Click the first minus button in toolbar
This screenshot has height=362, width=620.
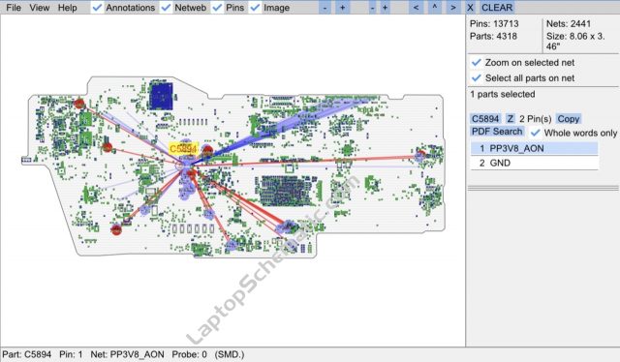pyautogui.click(x=325, y=8)
